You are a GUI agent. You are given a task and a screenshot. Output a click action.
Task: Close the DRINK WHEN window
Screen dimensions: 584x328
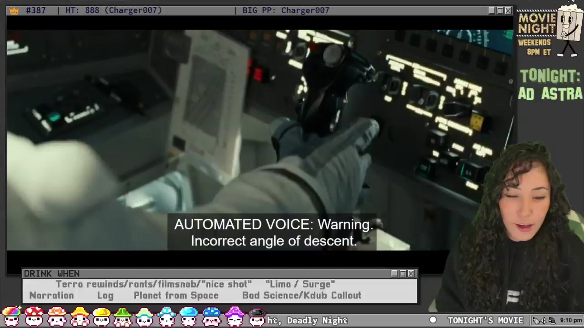tap(411, 274)
